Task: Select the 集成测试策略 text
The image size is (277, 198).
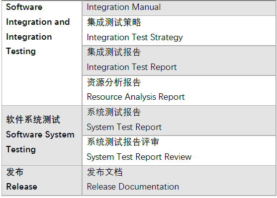Action: pos(114,22)
